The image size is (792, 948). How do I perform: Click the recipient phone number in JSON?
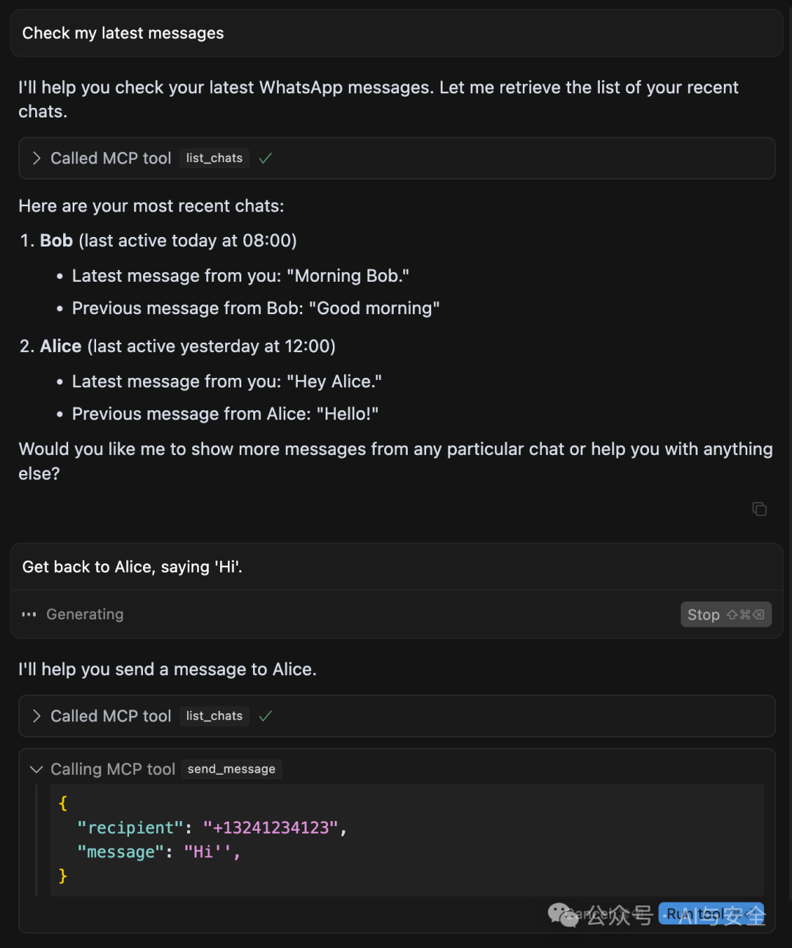[x=271, y=828]
